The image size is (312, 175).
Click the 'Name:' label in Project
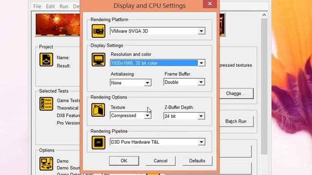63,58
